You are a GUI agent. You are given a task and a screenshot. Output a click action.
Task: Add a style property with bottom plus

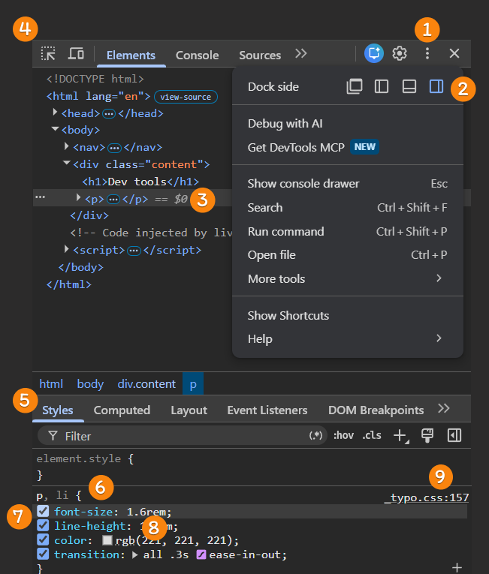[457, 568]
